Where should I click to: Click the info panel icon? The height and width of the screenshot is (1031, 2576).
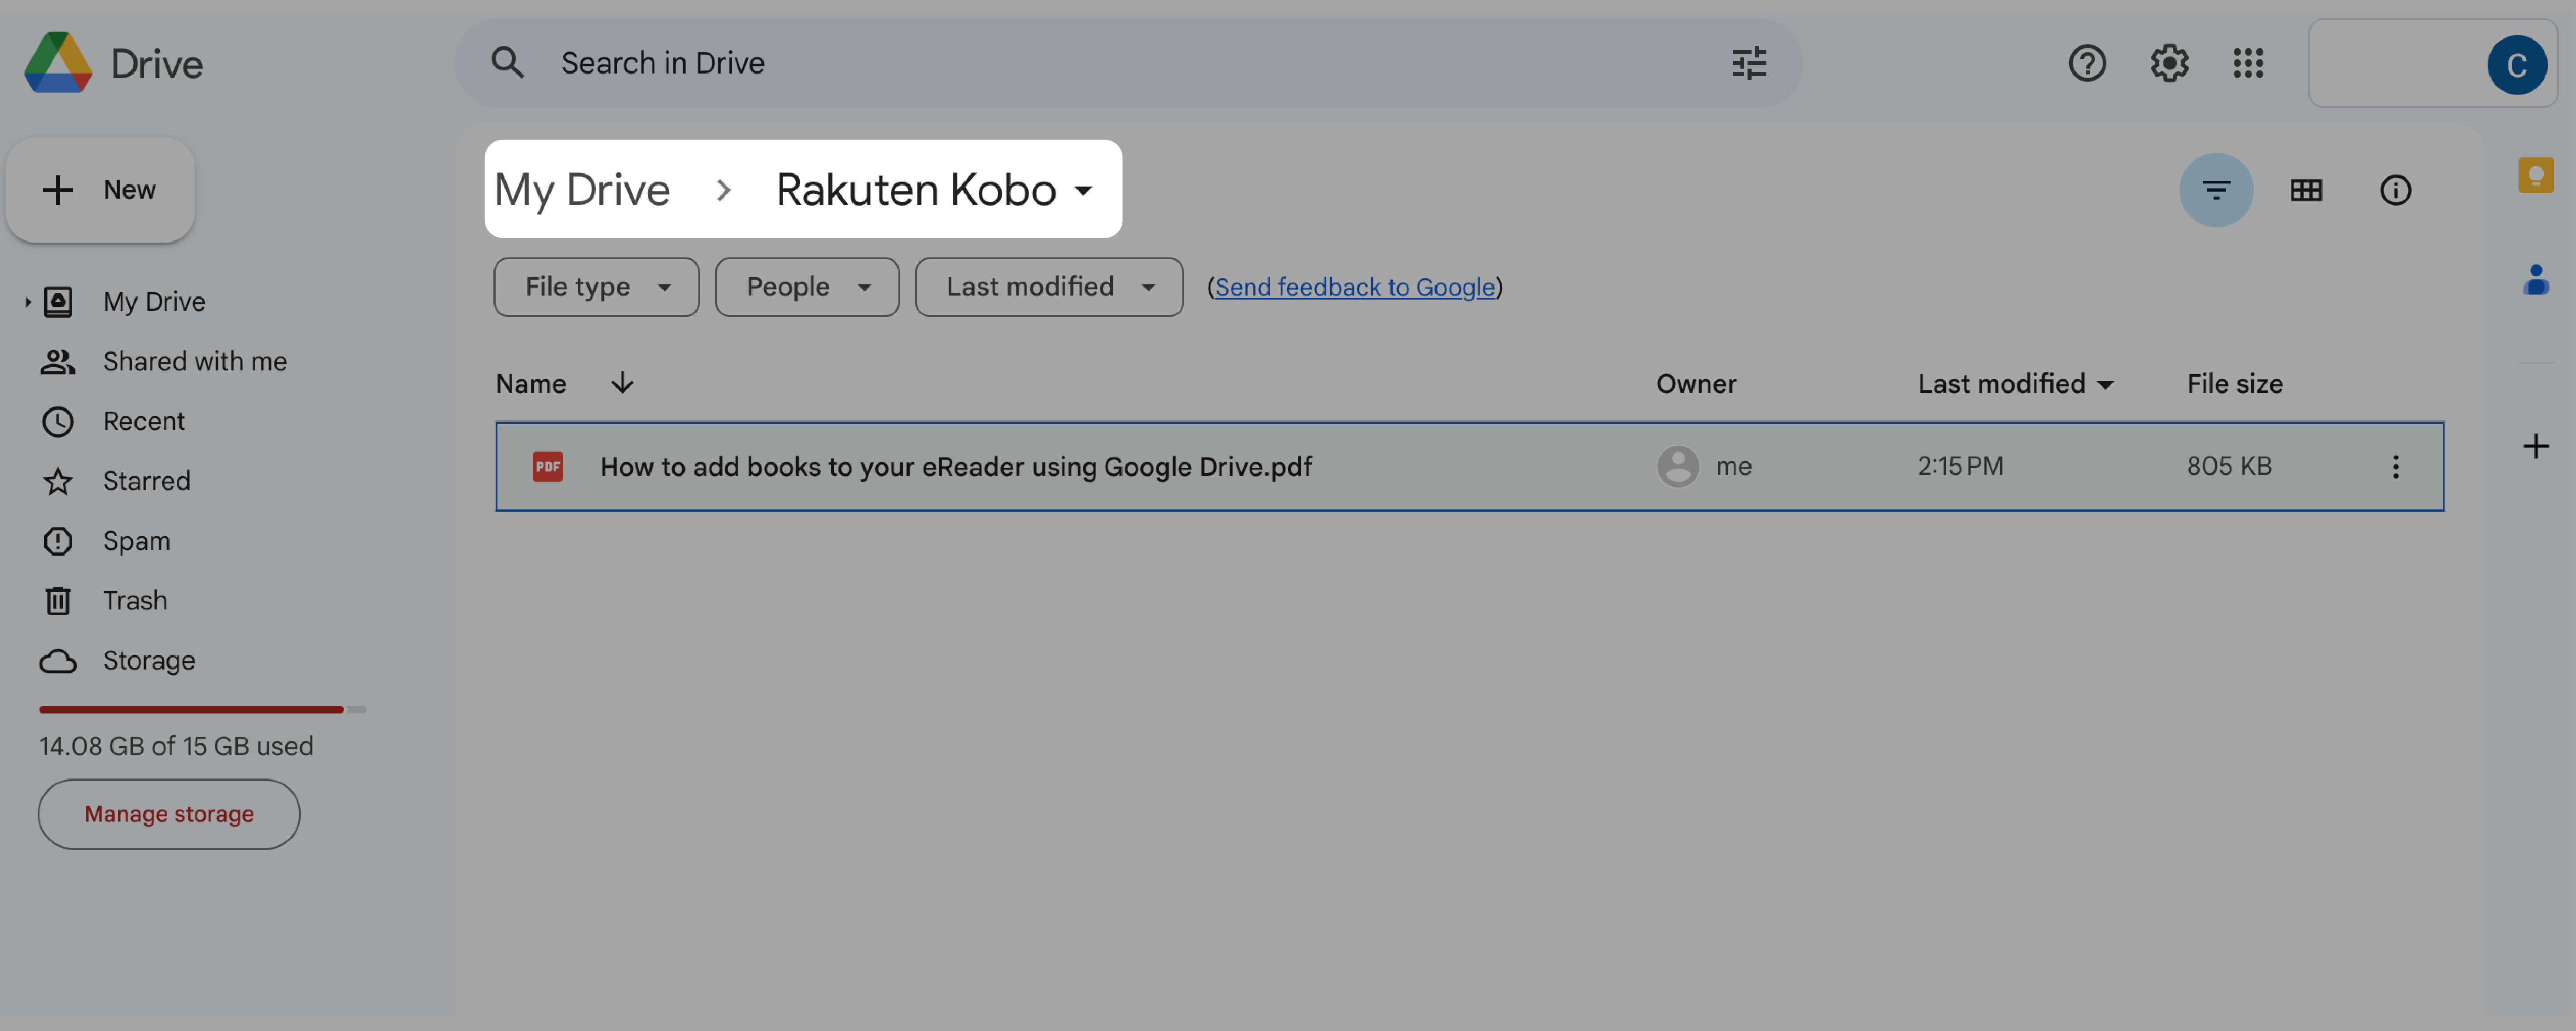tap(2397, 189)
